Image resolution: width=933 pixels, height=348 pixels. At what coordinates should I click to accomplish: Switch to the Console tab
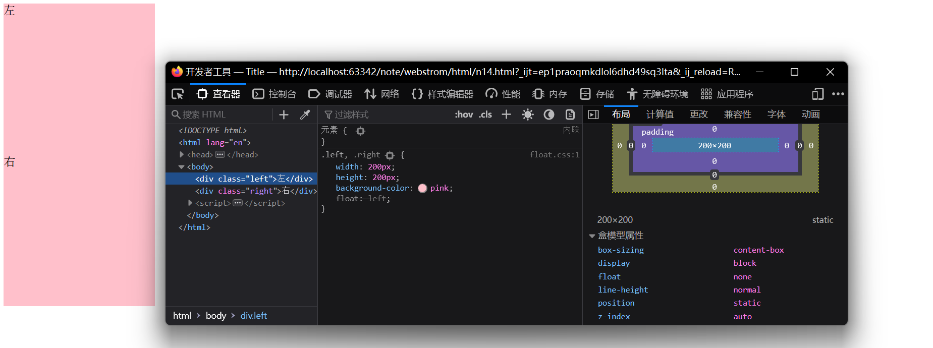tap(275, 94)
